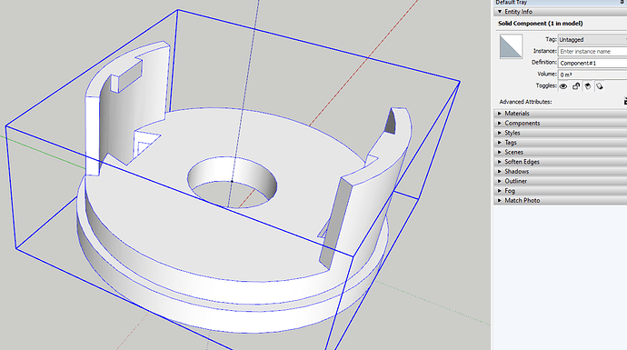Toggle the cast shadows icon
This screenshot has height=350, width=627.
click(x=600, y=86)
